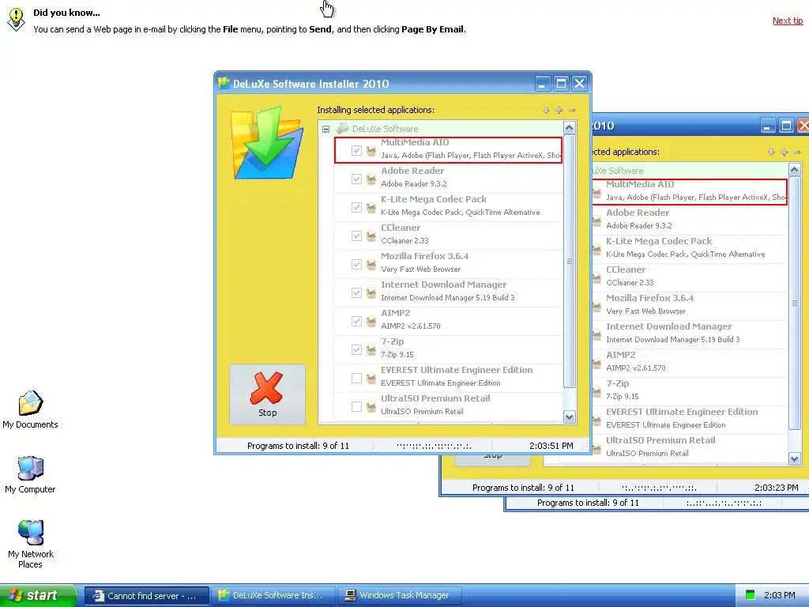Viewport: 809px width, 607px height.
Task: Switch to Windows Task Manager taskbar item
Action: coord(399,596)
